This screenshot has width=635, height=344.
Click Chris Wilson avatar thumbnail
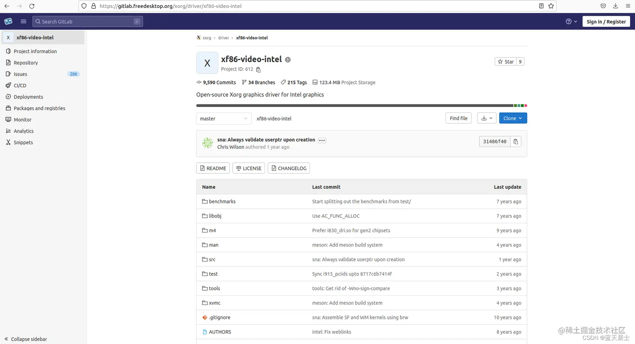coord(207,143)
